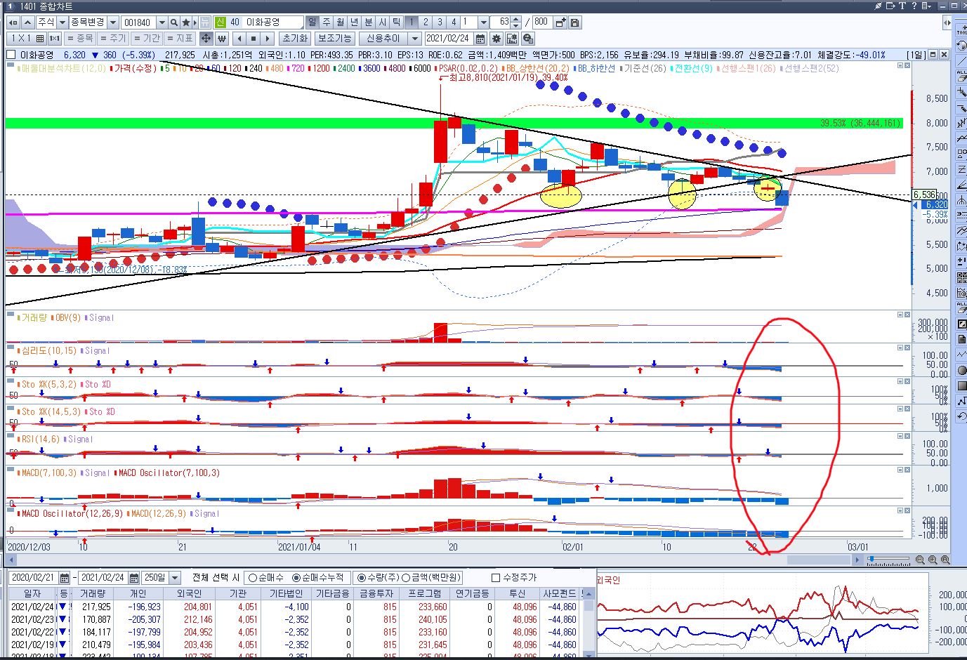This screenshot has height=660, width=967.
Task: Expand the stock code 001840 dropdown
Action: [x=162, y=22]
